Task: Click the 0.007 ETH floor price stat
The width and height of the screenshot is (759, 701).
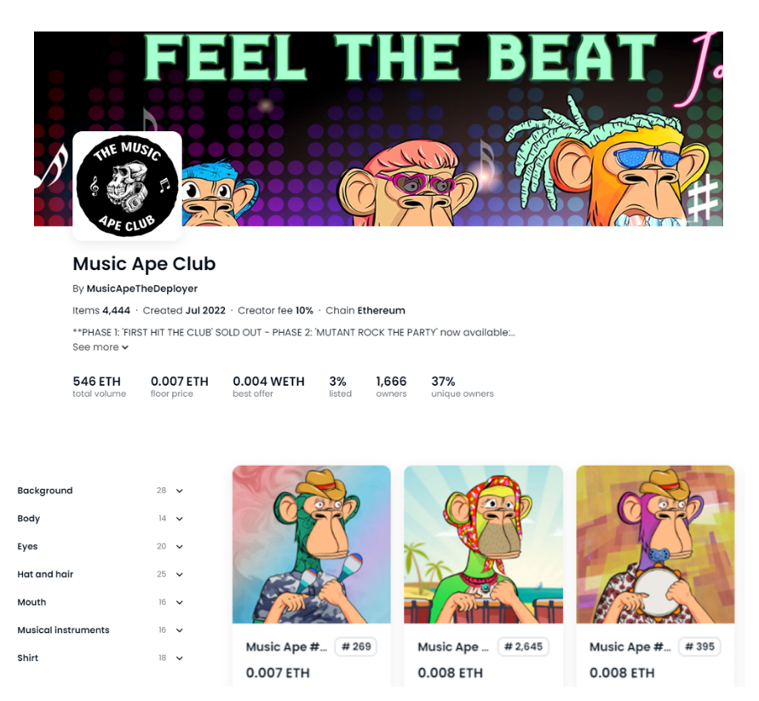Action: (180, 387)
